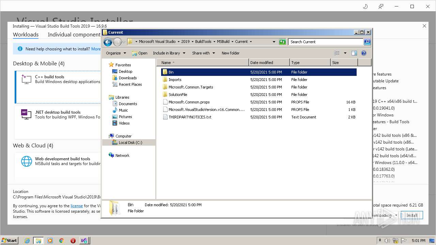Launch Windows Media Player from taskbar
Image resolution: width=436 pixels, height=245 pixels.
click(50, 241)
